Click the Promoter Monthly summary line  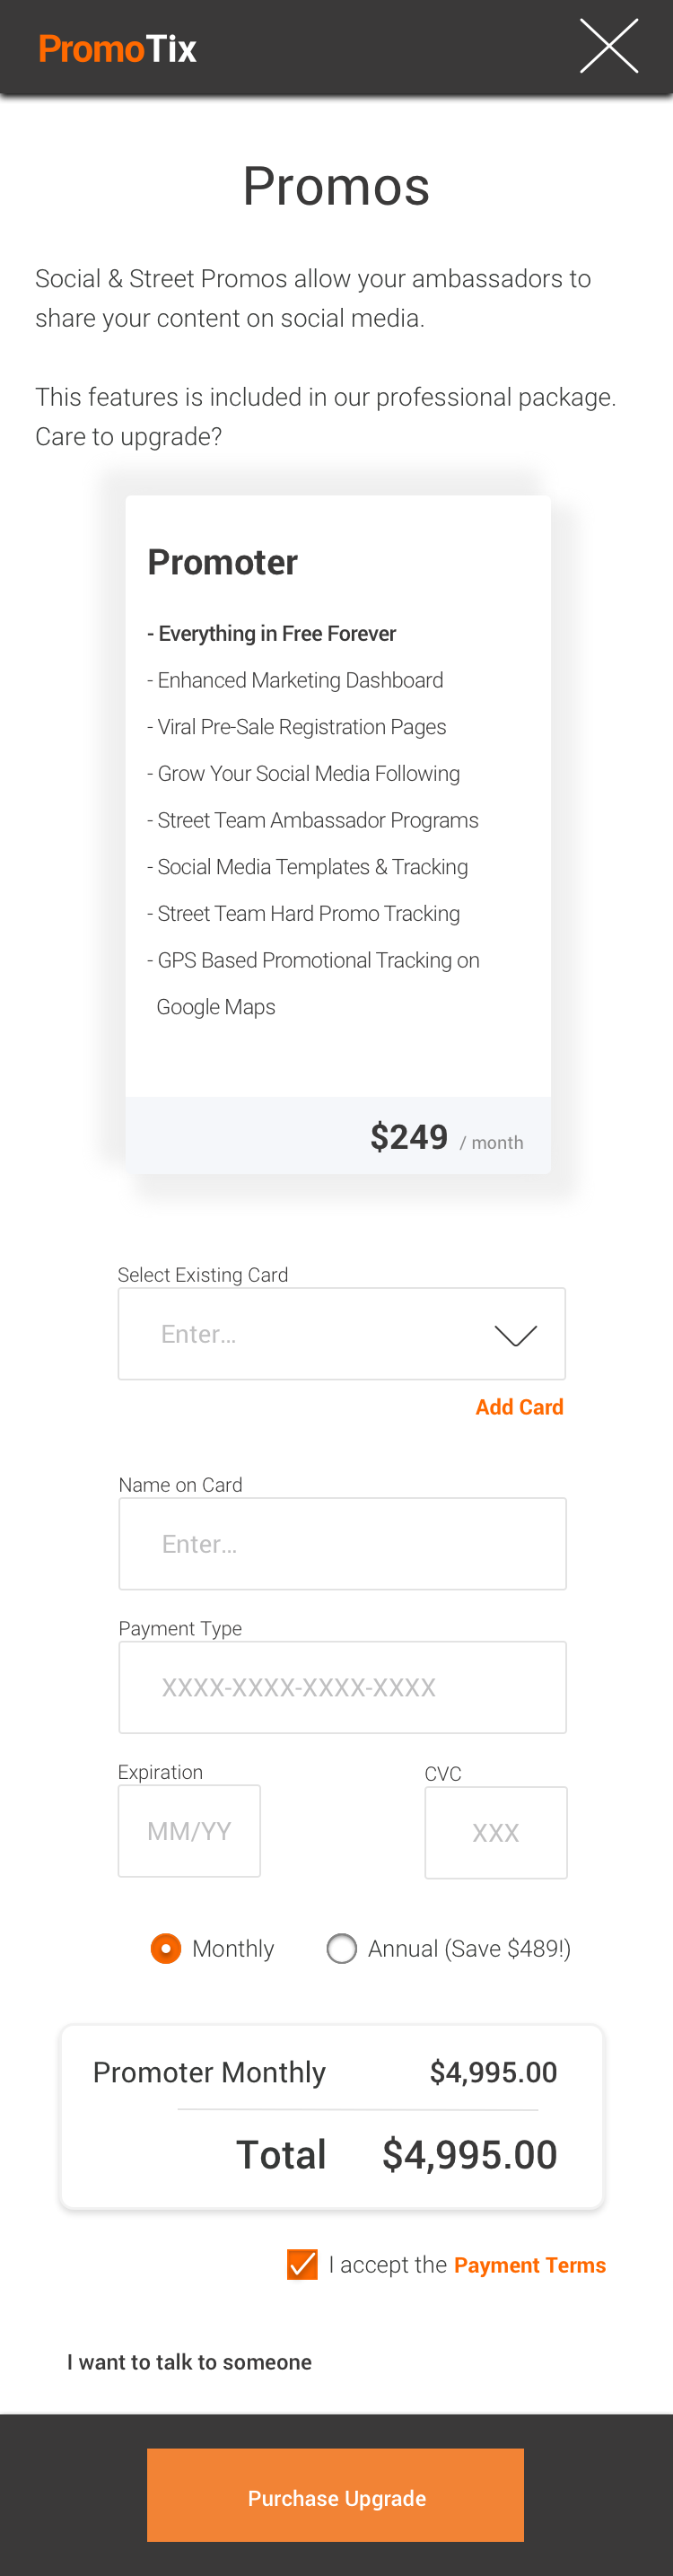click(325, 2072)
